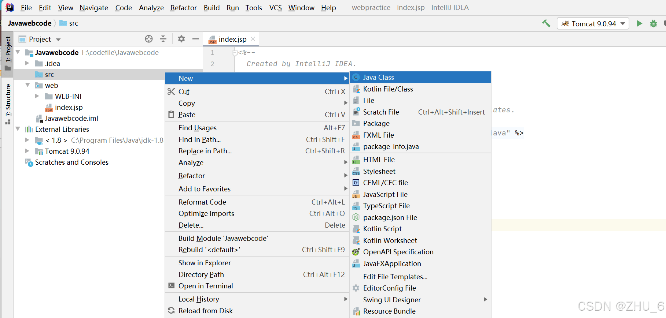Click the FXML File icon
The width and height of the screenshot is (666, 318).
[356, 135]
